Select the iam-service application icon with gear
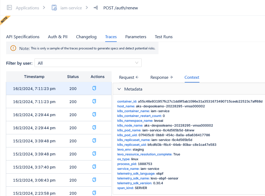This screenshot has width=265, height=196. (x=54, y=8)
